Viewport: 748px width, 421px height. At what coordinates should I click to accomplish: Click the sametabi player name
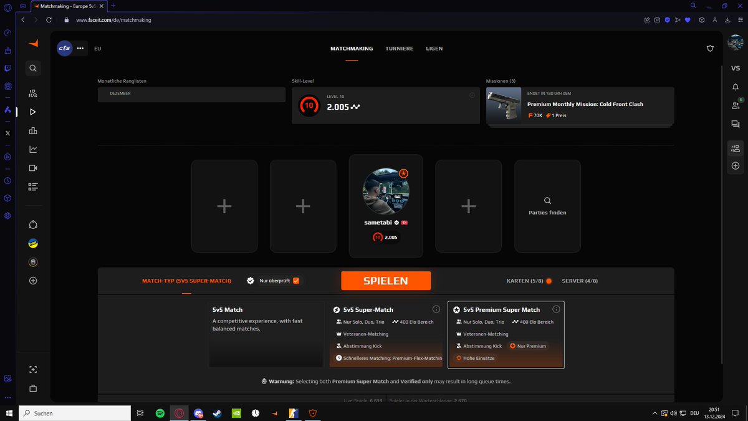click(x=378, y=222)
